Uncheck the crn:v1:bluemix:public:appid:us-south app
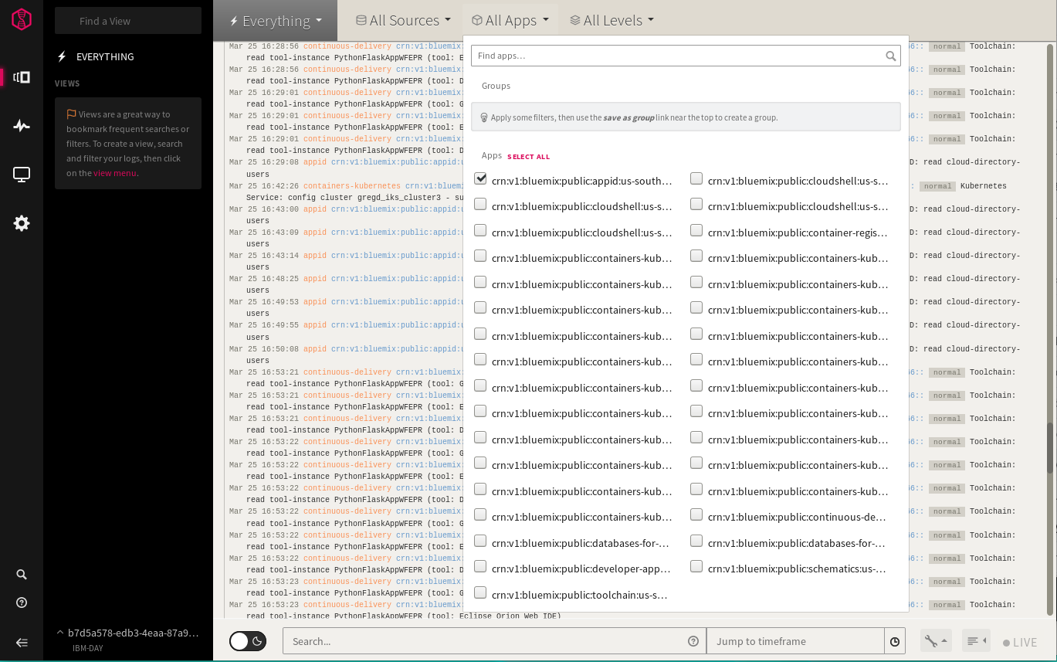The image size is (1057, 662). [480, 178]
